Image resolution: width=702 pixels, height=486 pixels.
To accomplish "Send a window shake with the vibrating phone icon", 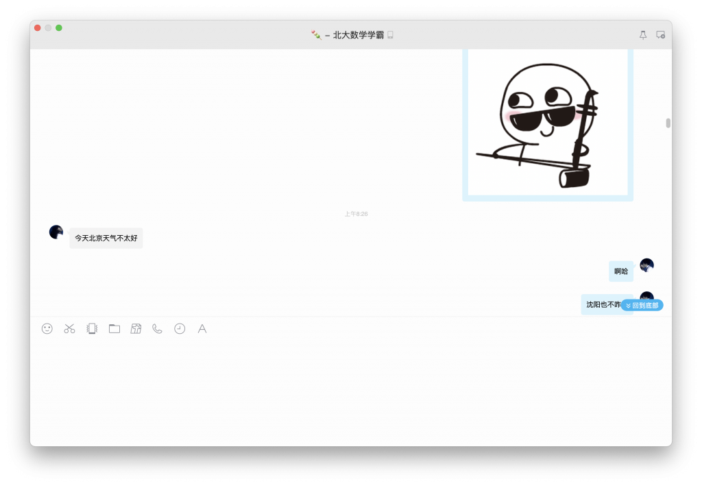I will point(91,329).
